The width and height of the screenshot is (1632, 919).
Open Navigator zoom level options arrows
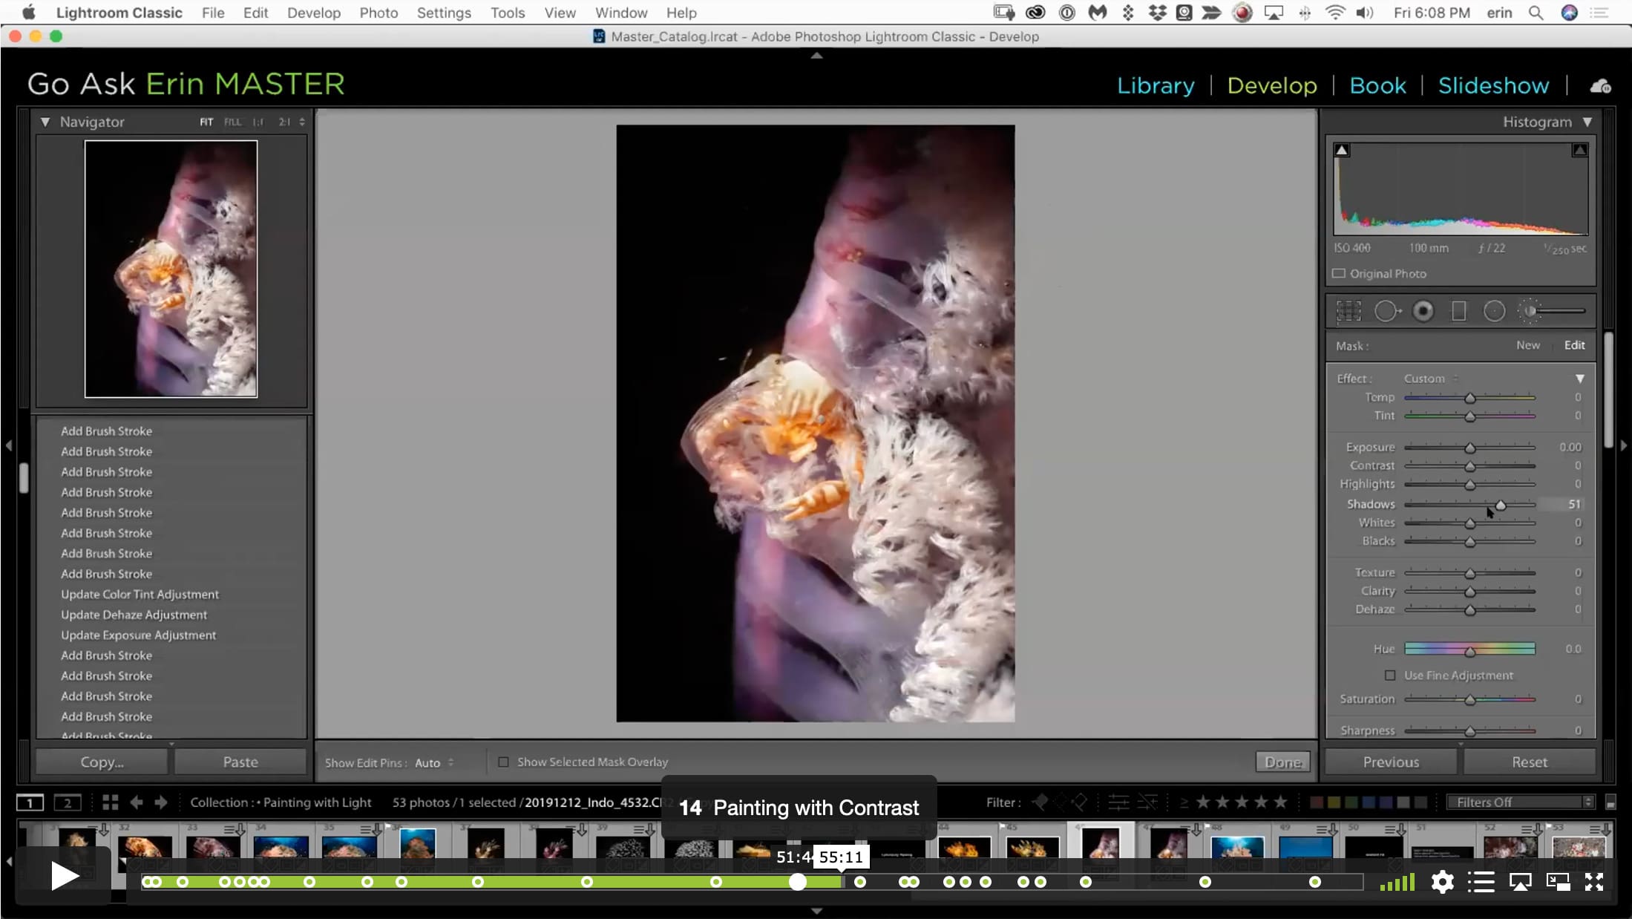pyautogui.click(x=302, y=122)
